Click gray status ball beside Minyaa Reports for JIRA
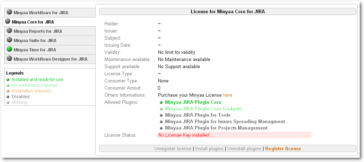This screenshot has height=162, width=364. click(9, 30)
